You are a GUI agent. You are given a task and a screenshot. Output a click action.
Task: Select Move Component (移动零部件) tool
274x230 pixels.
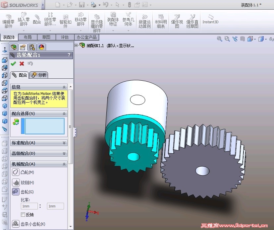click(81, 19)
